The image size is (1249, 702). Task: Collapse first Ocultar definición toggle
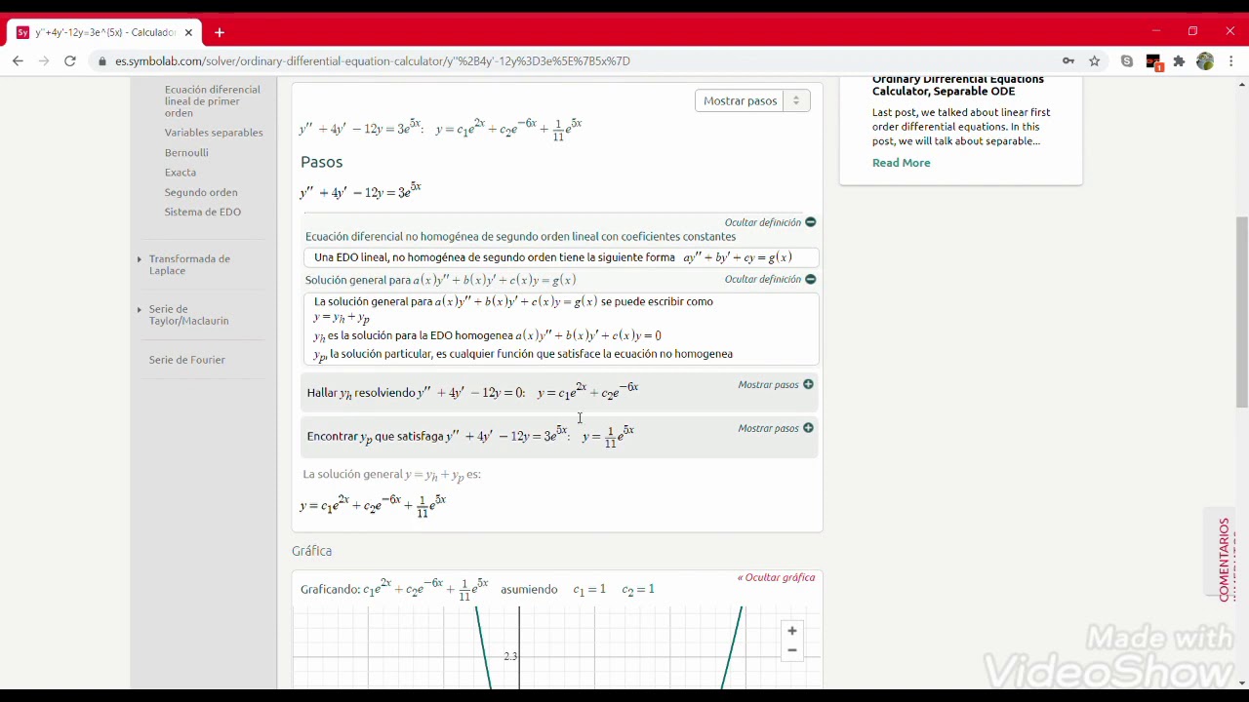pos(770,222)
